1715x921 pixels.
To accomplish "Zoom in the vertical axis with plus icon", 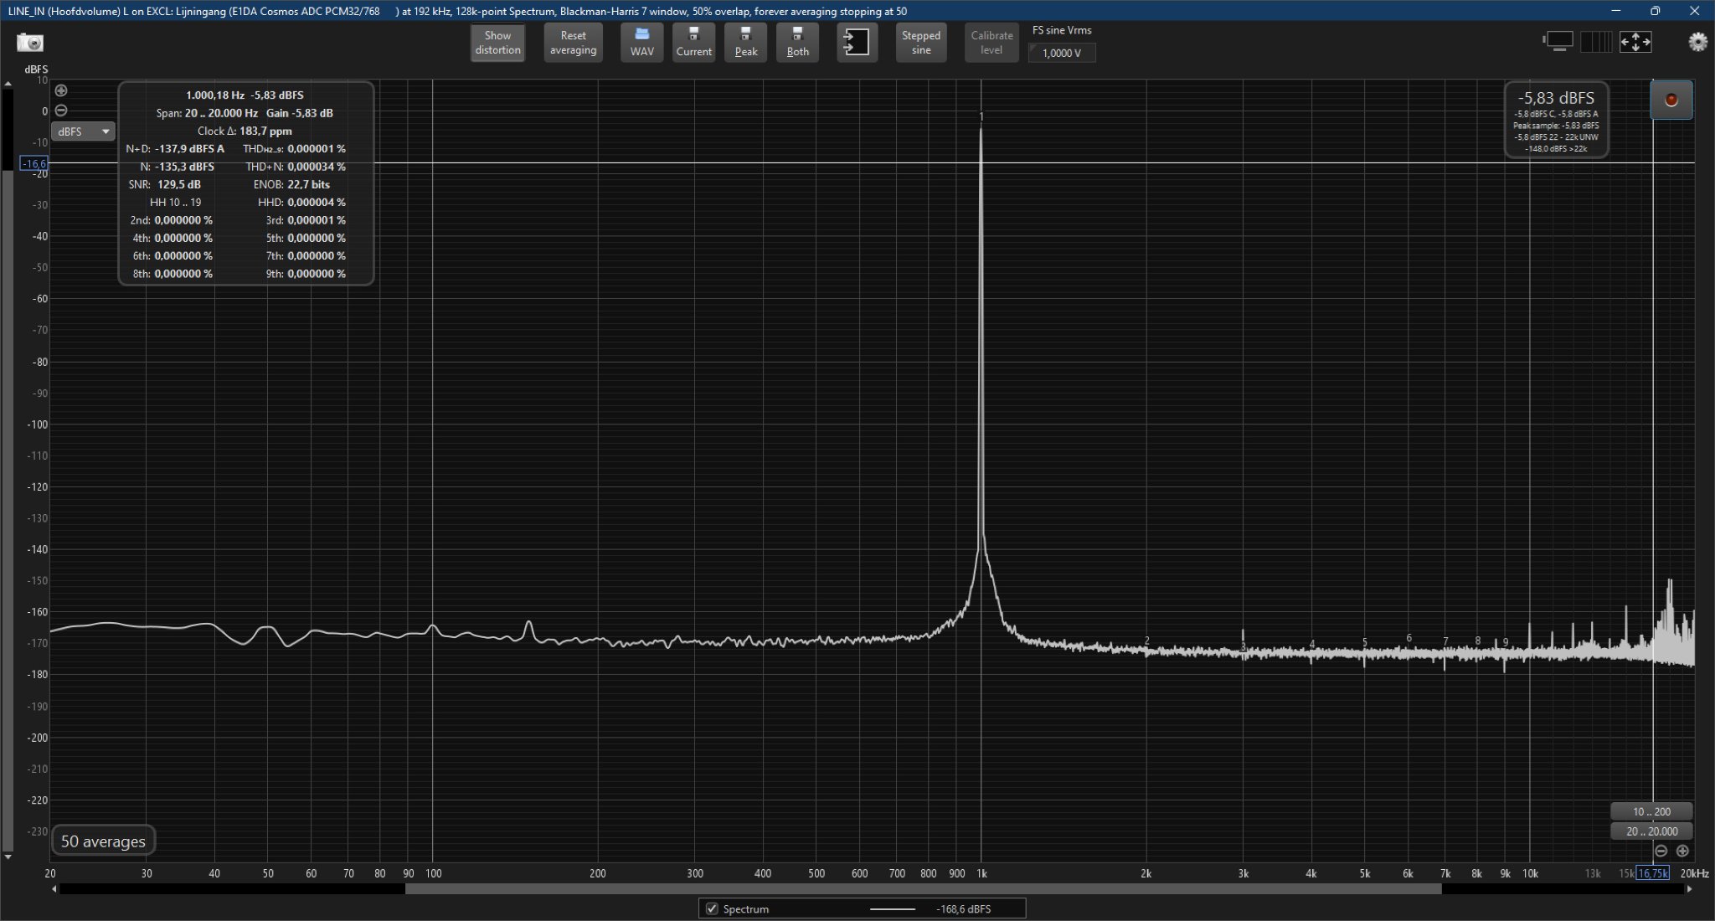I will coord(61,90).
